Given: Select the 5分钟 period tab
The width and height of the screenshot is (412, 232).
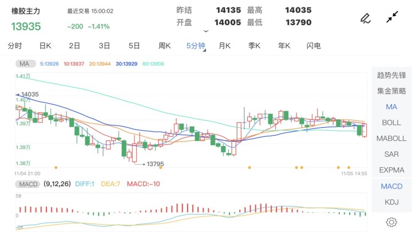Looking at the screenshot, I should [x=196, y=46].
